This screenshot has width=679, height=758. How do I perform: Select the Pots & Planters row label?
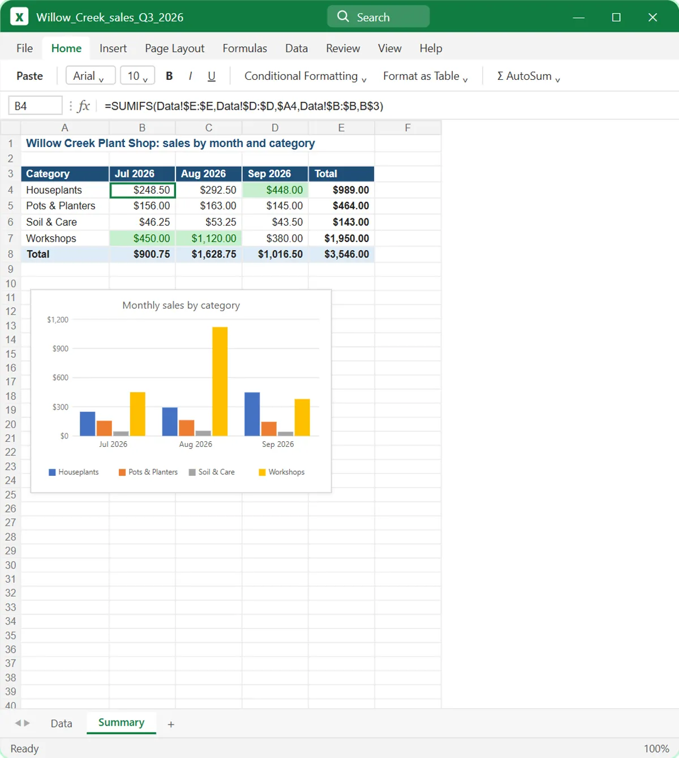[x=65, y=206]
